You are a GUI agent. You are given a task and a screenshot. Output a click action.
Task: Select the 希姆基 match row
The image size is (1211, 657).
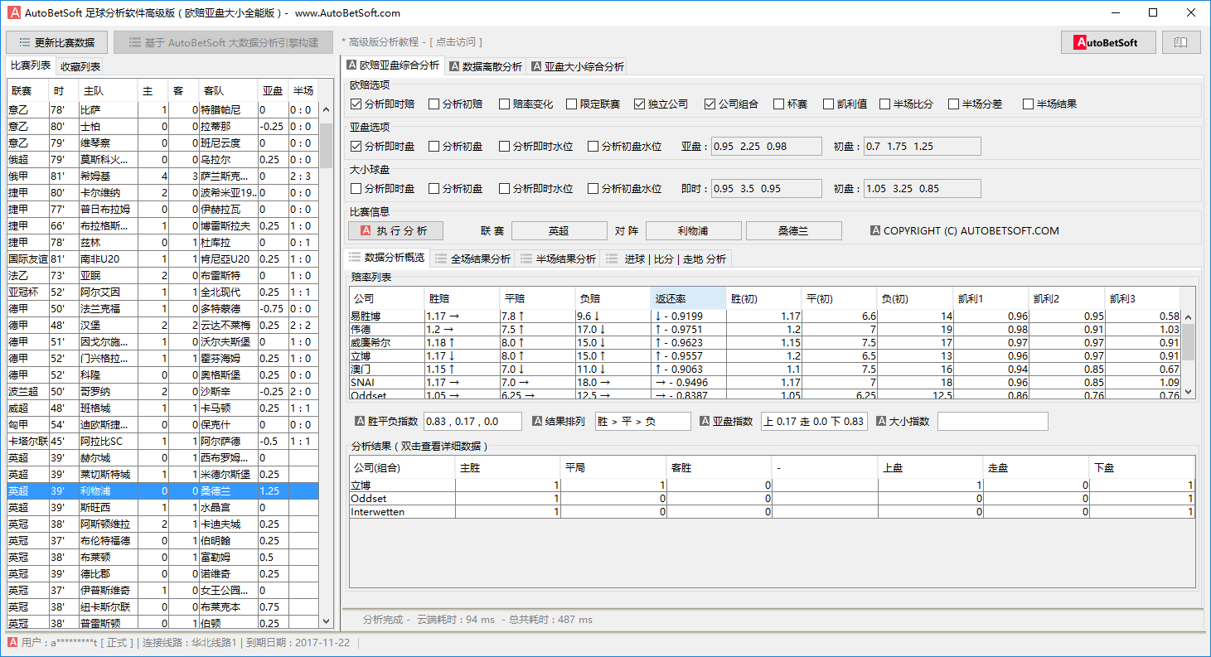(x=162, y=176)
